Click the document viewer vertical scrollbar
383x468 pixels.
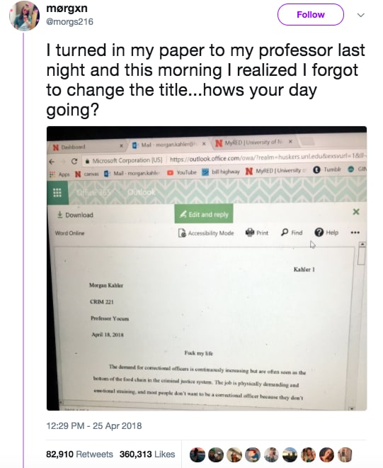pos(361,325)
